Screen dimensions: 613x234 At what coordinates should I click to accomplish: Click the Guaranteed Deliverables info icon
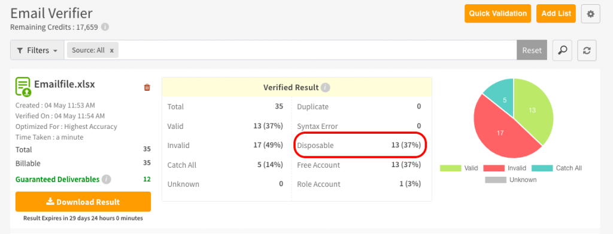(x=107, y=180)
